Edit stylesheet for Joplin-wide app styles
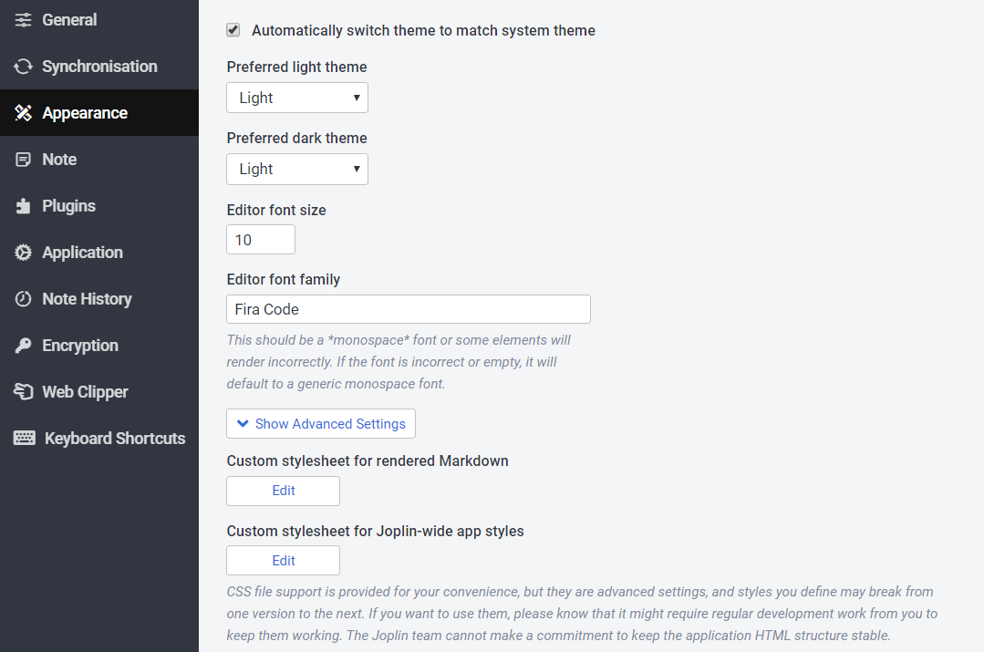This screenshot has height=652, width=984. point(284,561)
